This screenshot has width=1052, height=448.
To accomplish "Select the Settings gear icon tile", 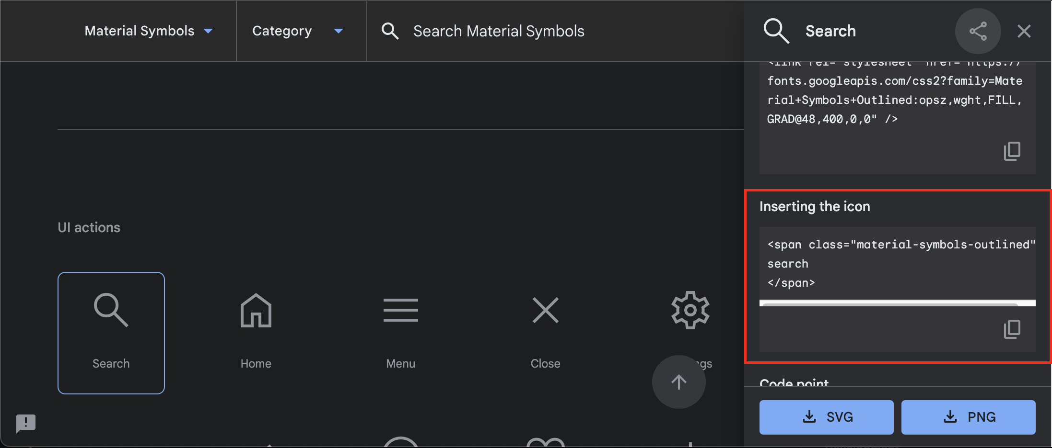I will (x=690, y=311).
